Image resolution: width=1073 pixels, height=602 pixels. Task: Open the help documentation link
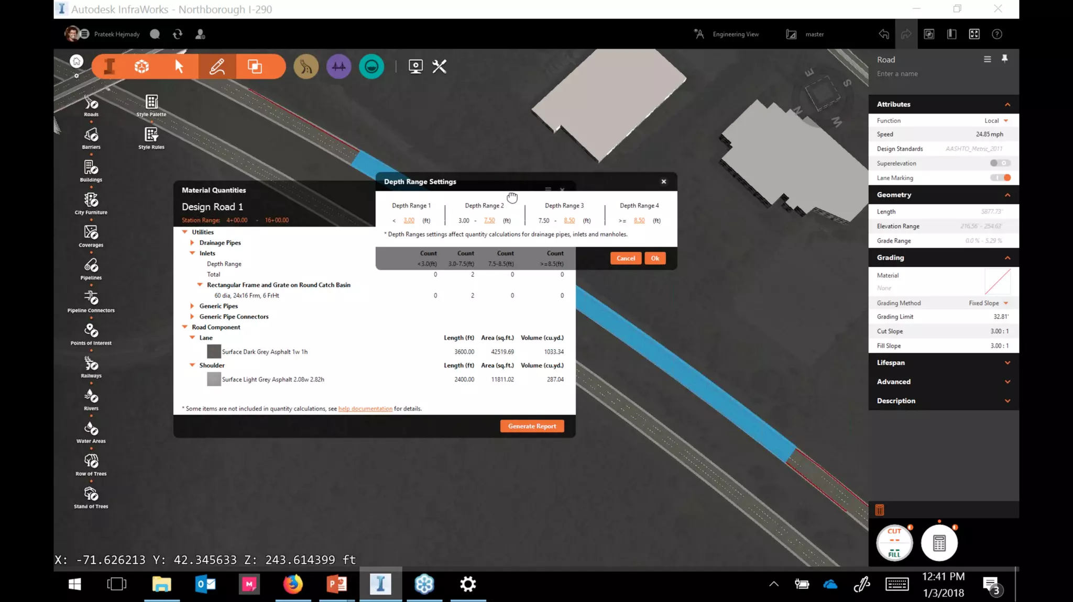[x=365, y=409]
